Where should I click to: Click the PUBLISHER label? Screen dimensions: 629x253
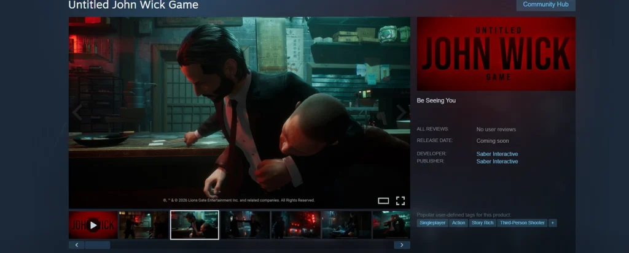click(x=431, y=161)
